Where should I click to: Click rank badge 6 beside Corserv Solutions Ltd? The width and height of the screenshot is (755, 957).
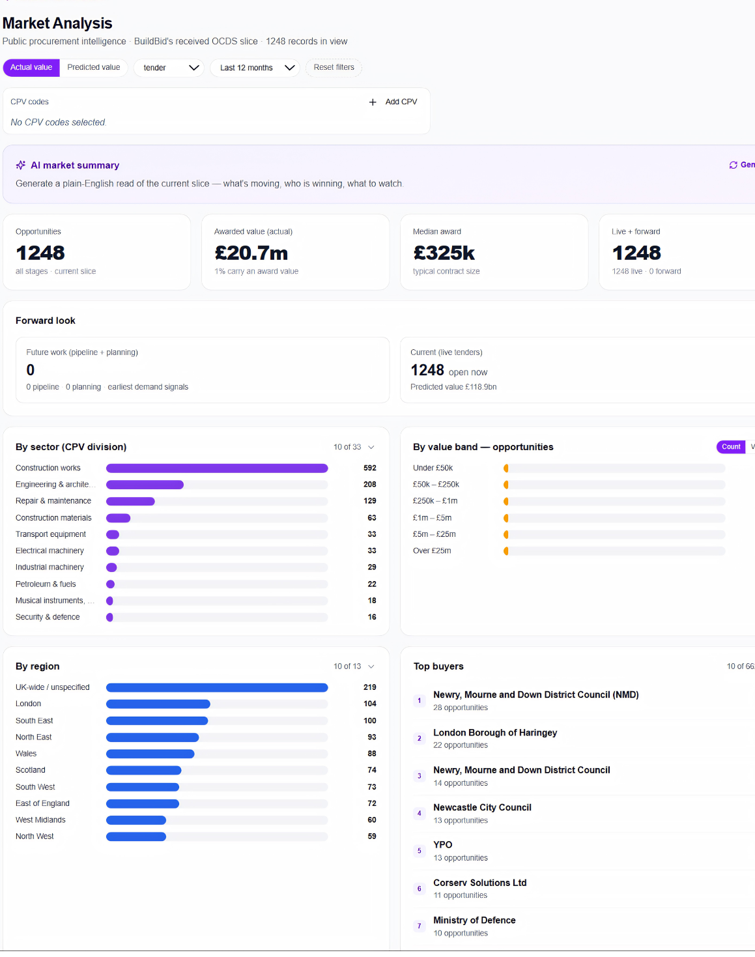420,889
